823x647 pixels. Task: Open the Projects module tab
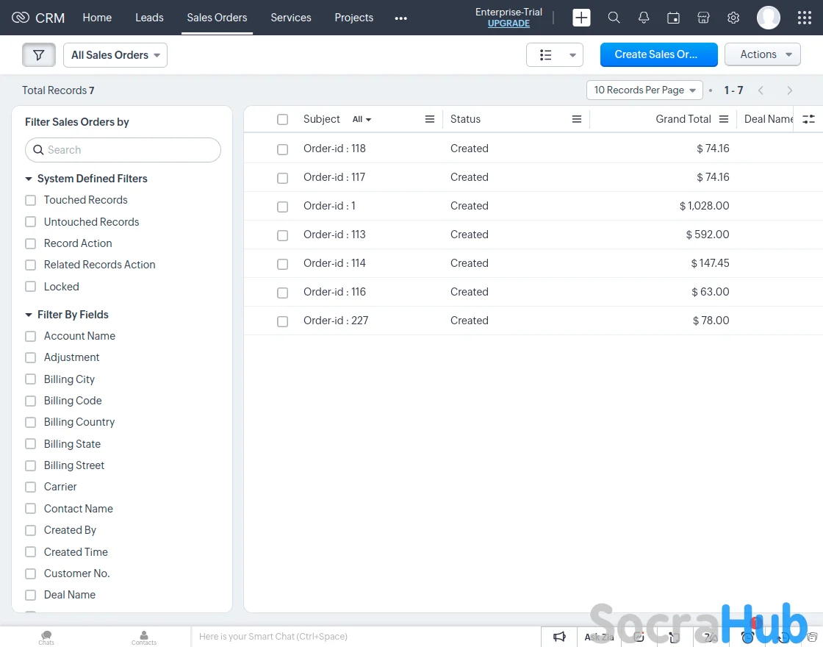click(353, 18)
